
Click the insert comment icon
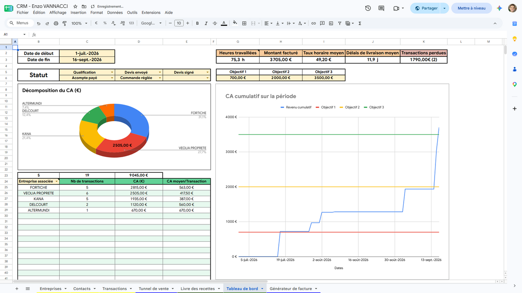click(322, 23)
